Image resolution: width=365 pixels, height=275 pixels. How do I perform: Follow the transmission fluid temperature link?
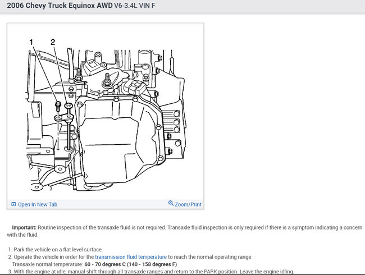click(131, 257)
